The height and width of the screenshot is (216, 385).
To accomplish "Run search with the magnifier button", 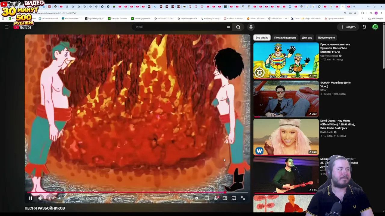I will (238, 27).
